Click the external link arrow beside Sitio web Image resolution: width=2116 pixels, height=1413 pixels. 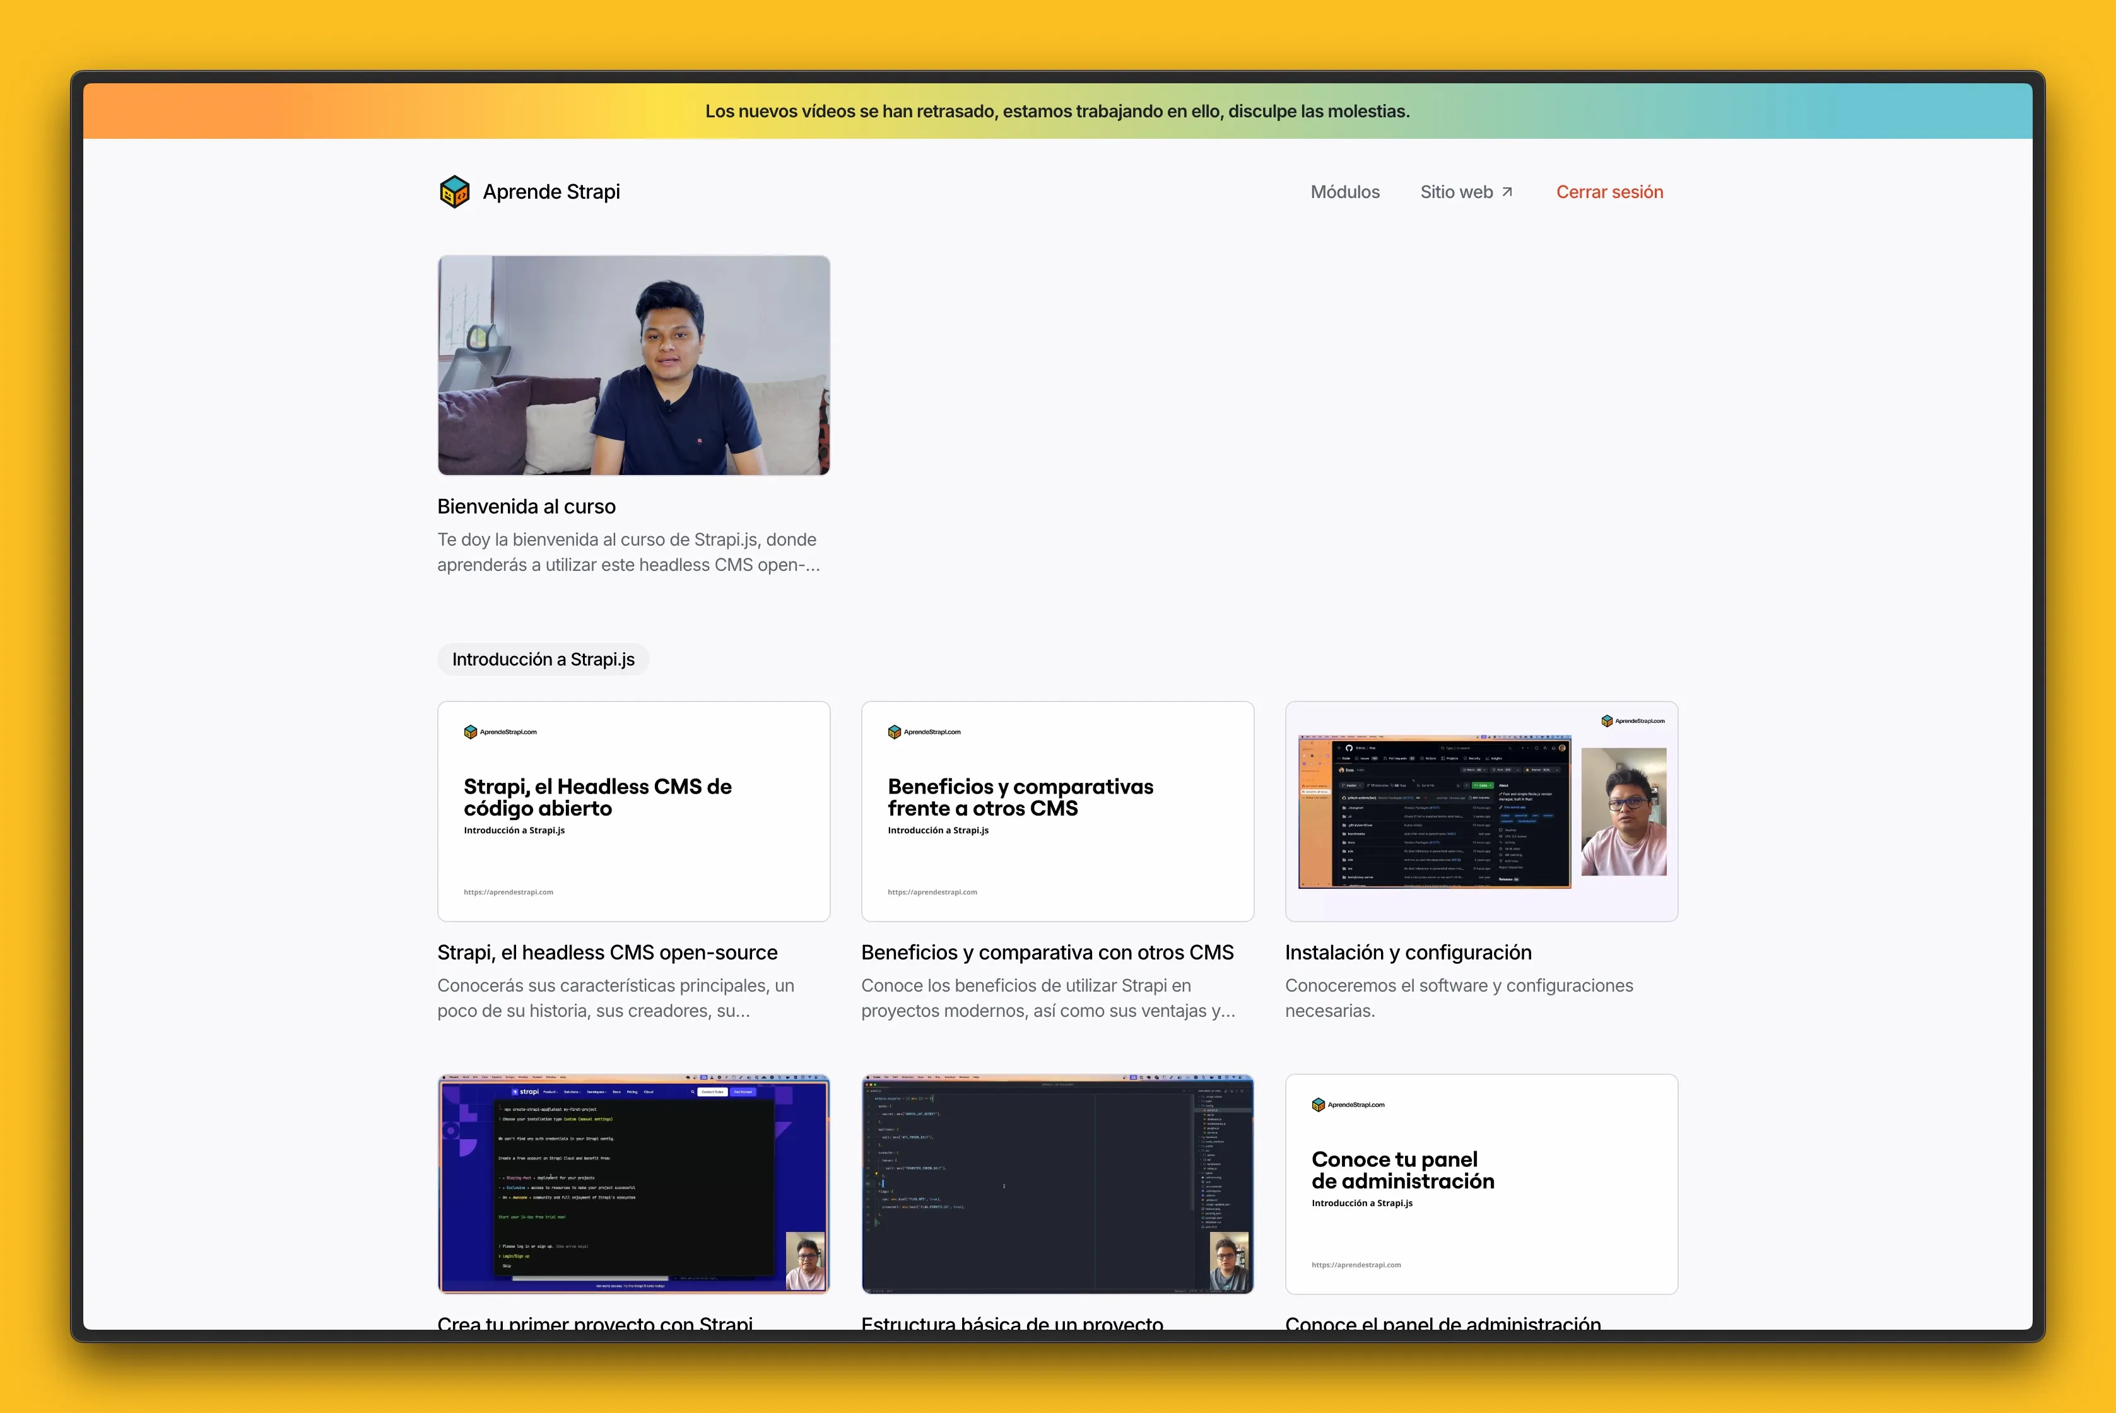tap(1506, 190)
